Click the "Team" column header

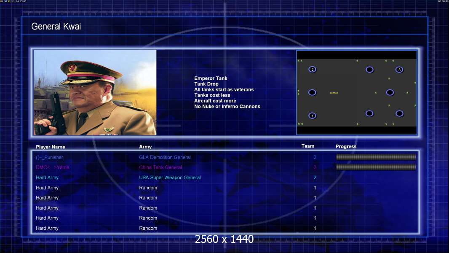tap(308, 146)
